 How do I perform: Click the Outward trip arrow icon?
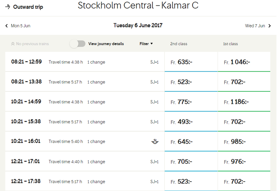pyautogui.click(x=8, y=7)
